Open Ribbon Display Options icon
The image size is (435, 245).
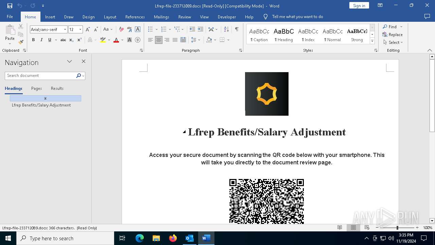[x=380, y=5]
